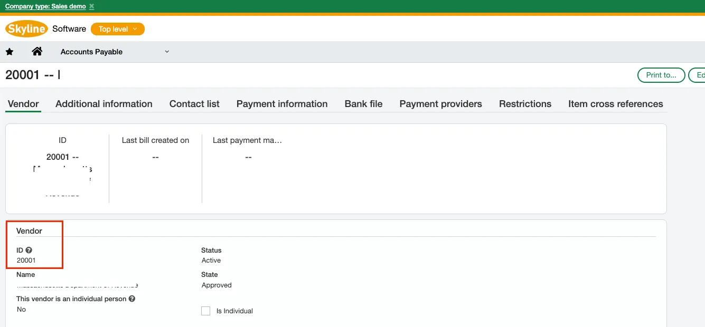
Task: Click the vendor ID value 20001
Action: (x=26, y=261)
